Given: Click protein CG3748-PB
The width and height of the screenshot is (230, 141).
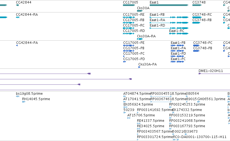Looking at the screenshot, I should coord(203,48).
